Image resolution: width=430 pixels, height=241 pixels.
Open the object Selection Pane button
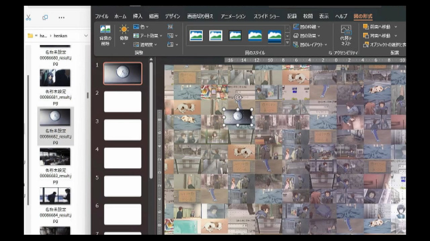(x=384, y=45)
